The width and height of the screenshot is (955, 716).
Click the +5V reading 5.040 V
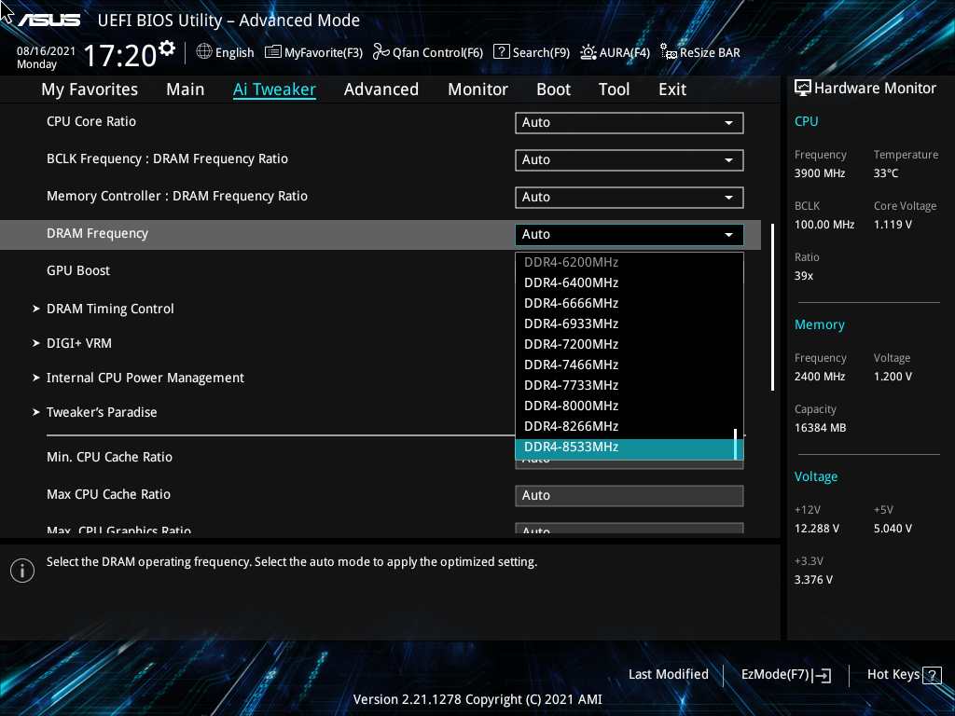coord(893,529)
